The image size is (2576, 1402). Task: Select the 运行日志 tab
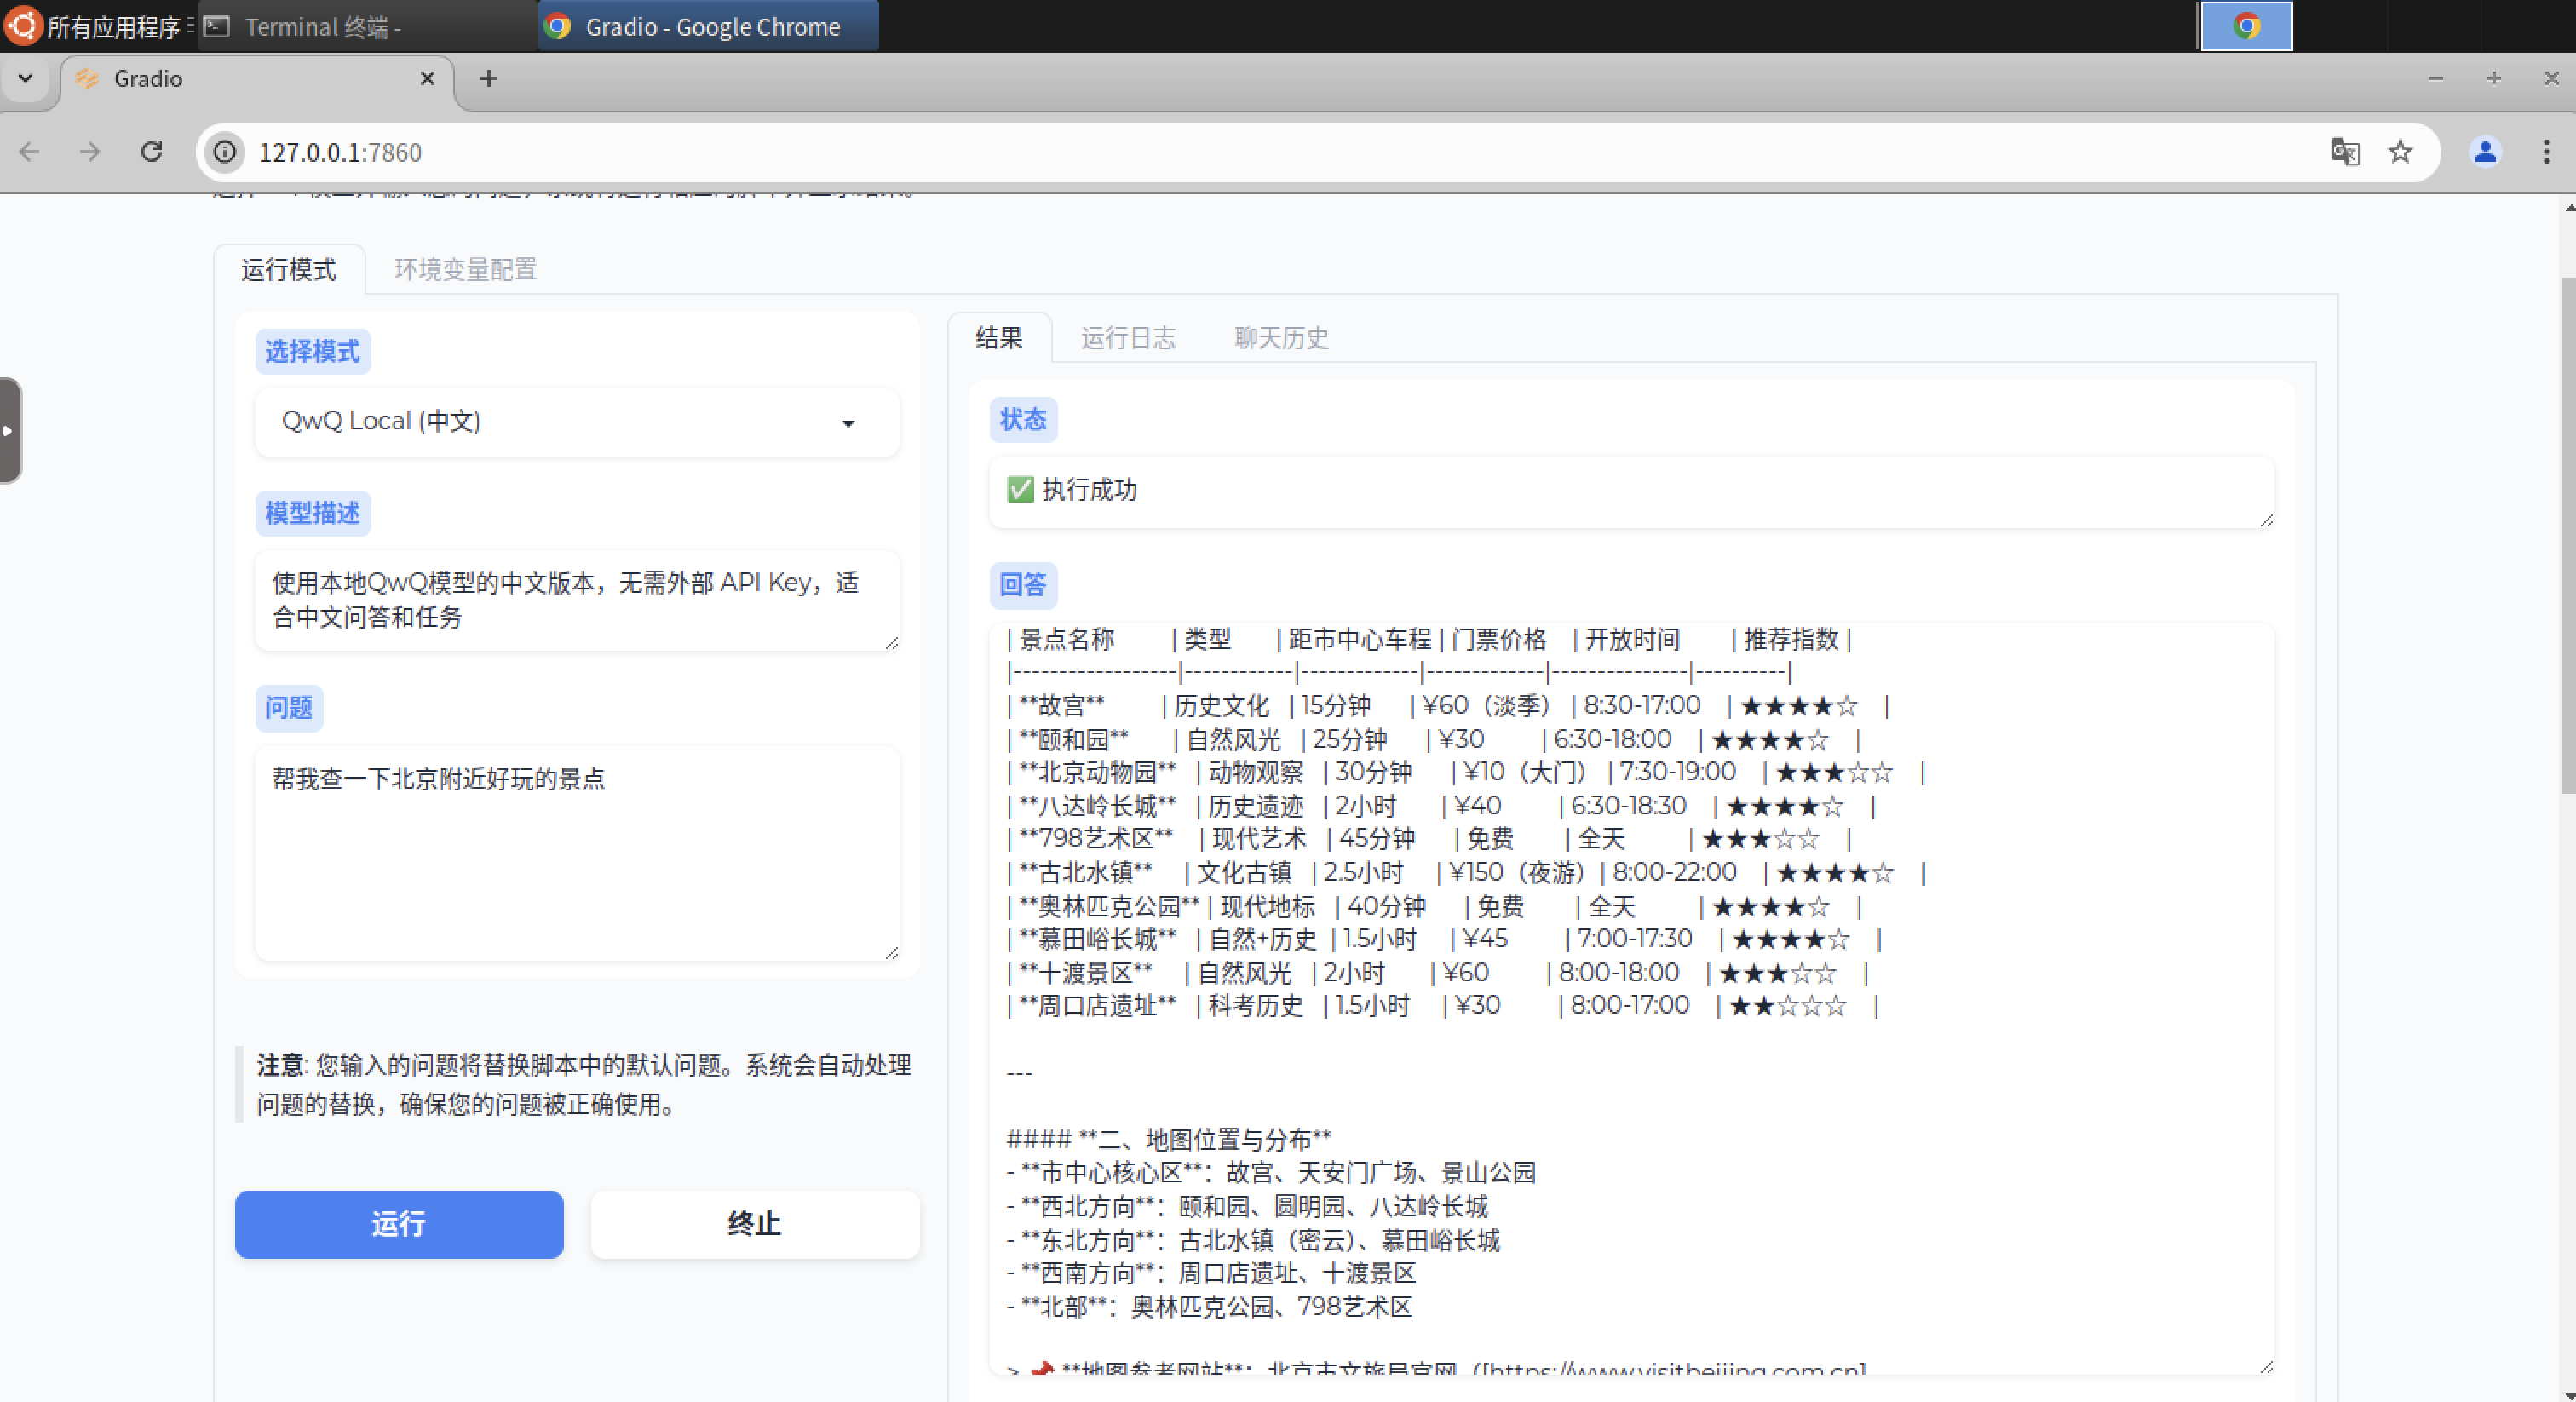tap(1128, 338)
